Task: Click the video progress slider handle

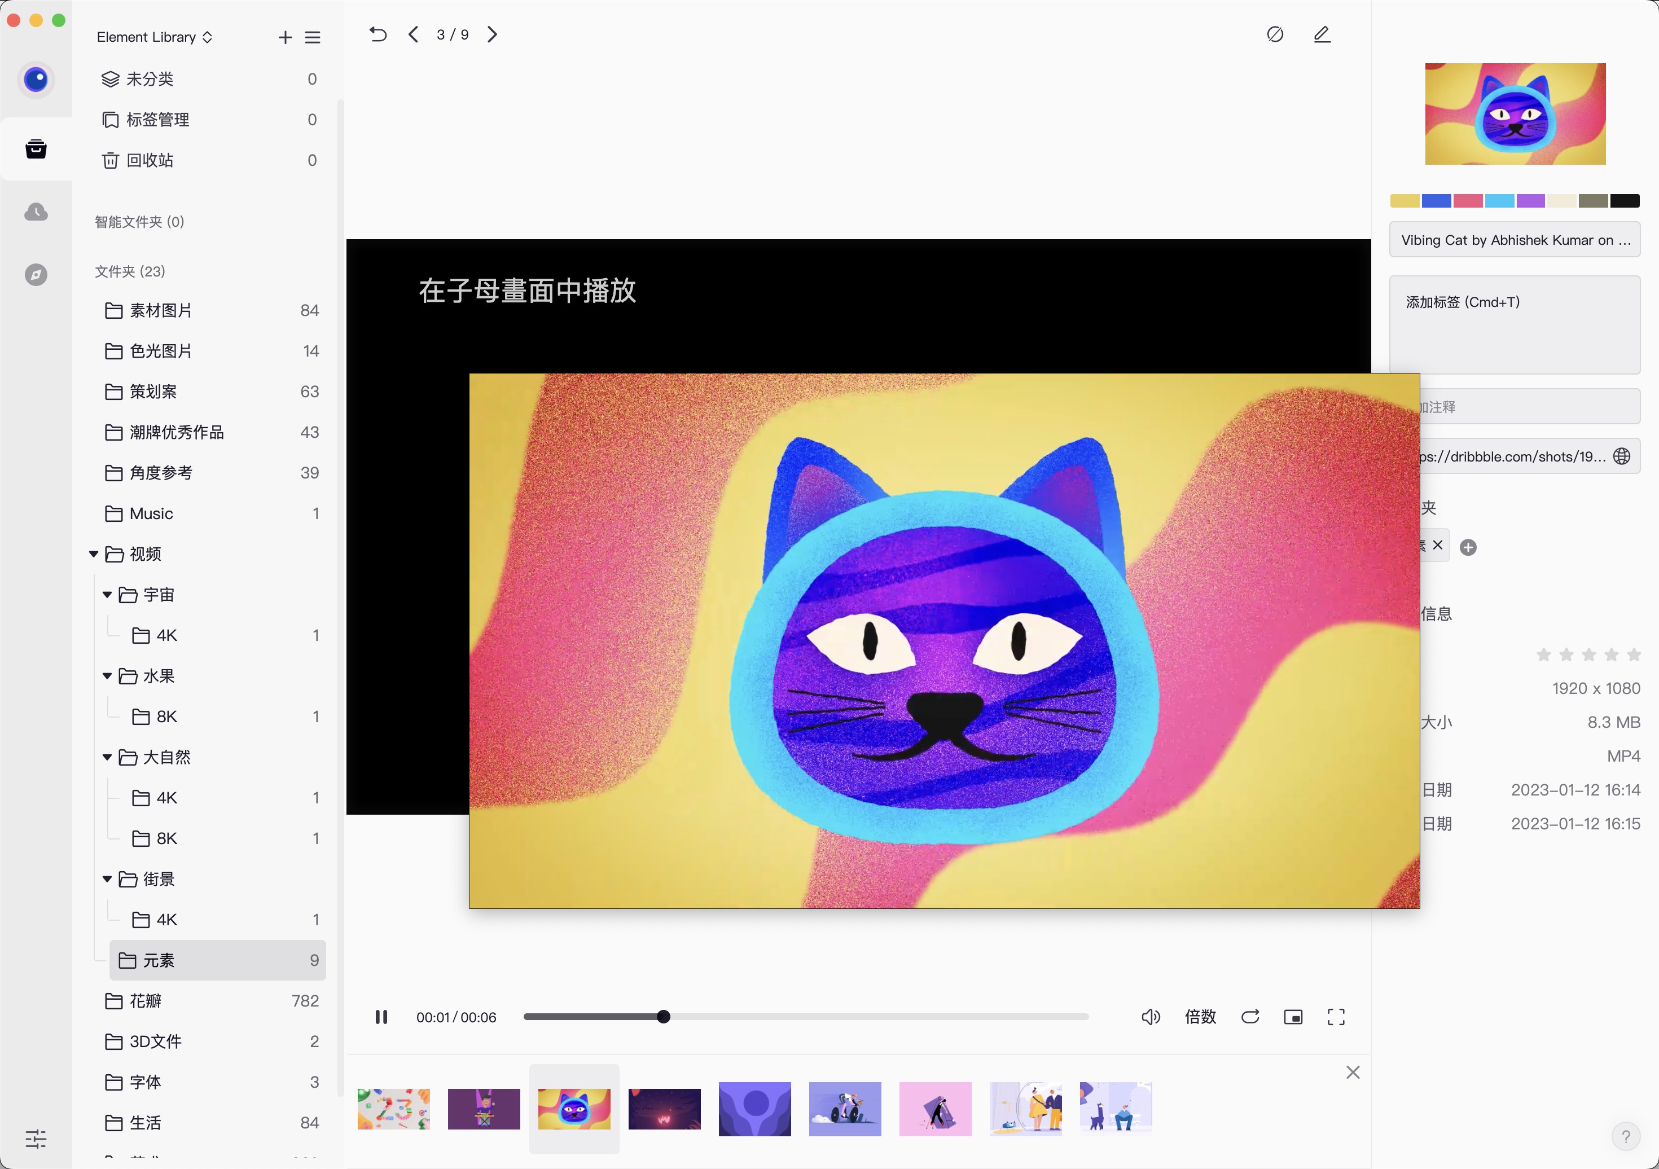Action: click(663, 1017)
